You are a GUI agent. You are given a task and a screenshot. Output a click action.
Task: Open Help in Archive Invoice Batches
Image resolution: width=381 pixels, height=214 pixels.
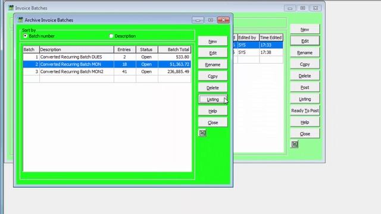point(213,111)
